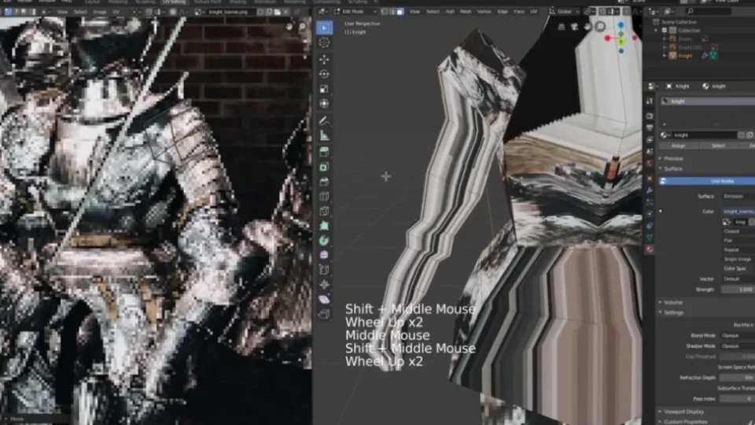
Task: Open image folder icon in UV editor header
Action: point(278,12)
